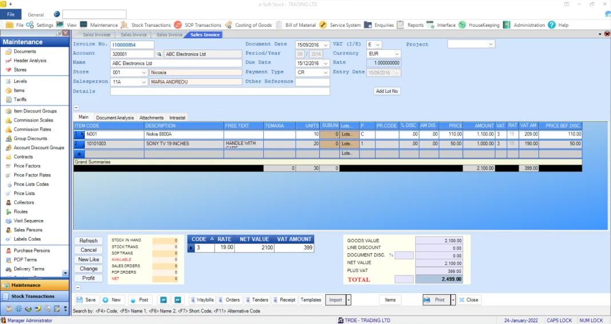Viewport: 611px width, 324px height.
Task: Click the New button
Action: 112,300
